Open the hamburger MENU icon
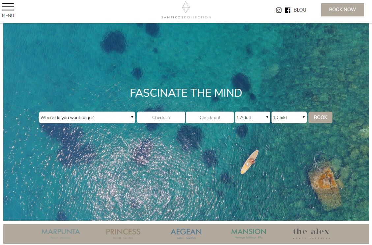 click(8, 7)
